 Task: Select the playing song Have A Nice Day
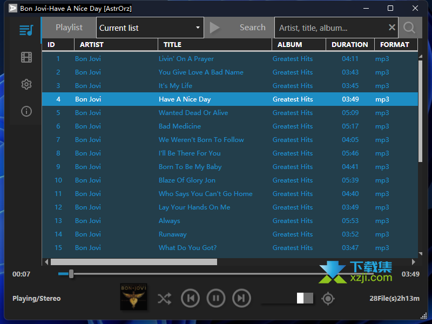pyautogui.click(x=230, y=99)
